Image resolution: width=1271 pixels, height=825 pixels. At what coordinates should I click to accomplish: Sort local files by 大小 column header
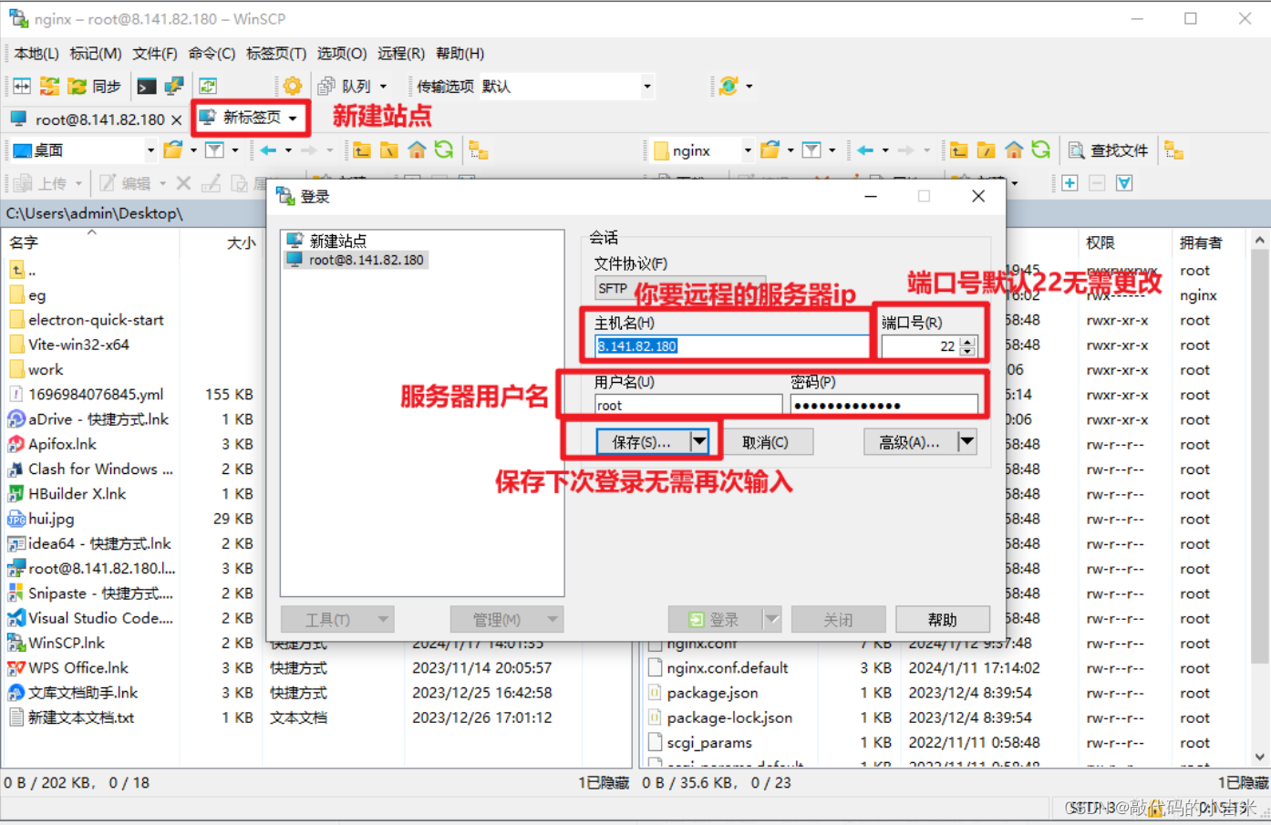point(241,242)
